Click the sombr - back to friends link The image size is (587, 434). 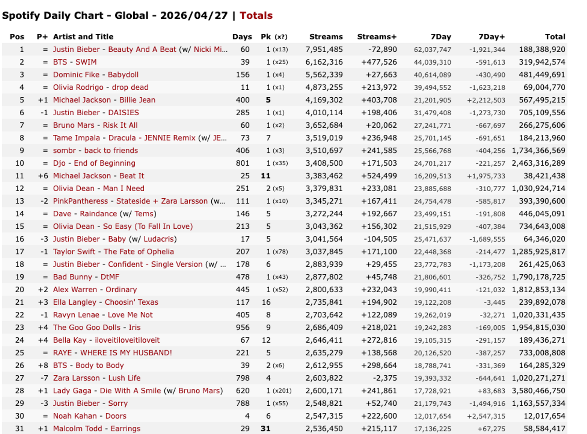coord(95,151)
